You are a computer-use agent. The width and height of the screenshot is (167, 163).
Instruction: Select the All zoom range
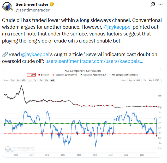(52, 80)
